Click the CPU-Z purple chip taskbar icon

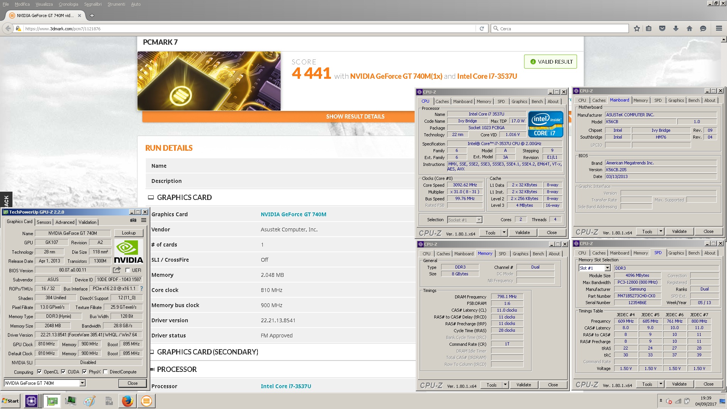[31, 401]
